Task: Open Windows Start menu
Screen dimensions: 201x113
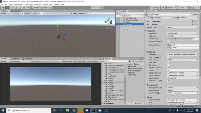Action: pyautogui.click(x=3, y=110)
